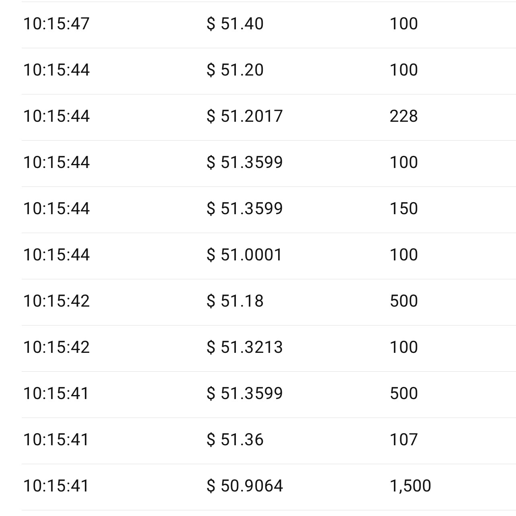Select the $ 51.36 price entry

(x=235, y=440)
